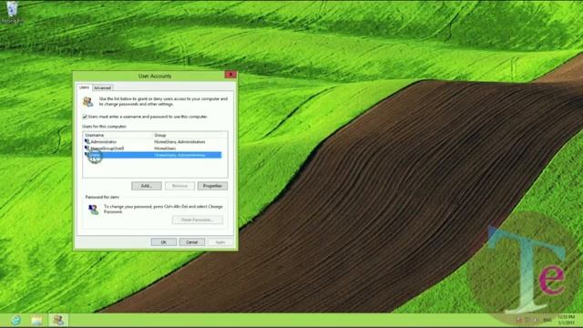This screenshot has width=583, height=328.
Task: Click the Administrator row user icon
Action: pyautogui.click(x=87, y=142)
